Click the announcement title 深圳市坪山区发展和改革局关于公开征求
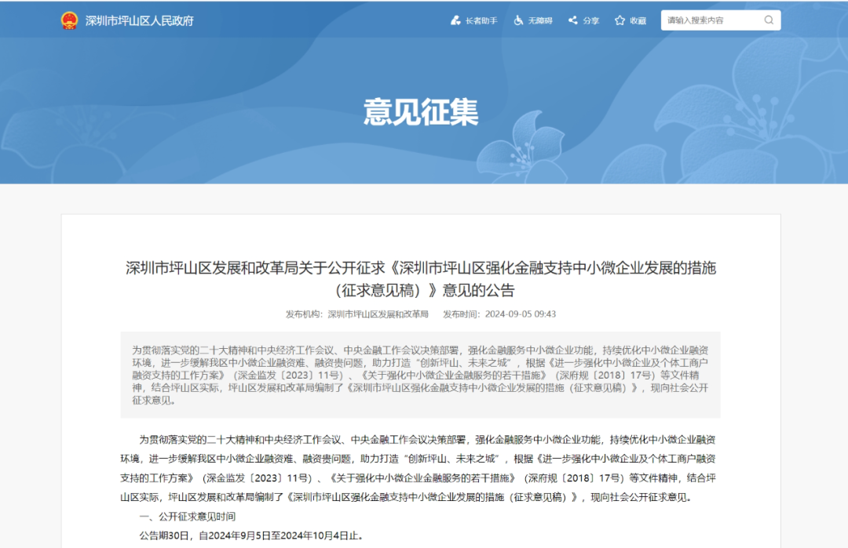Image resolution: width=848 pixels, height=548 pixels. pos(421,268)
